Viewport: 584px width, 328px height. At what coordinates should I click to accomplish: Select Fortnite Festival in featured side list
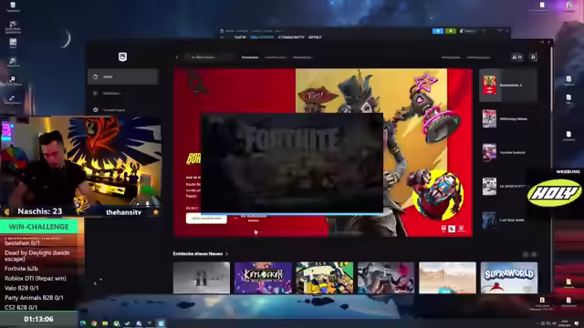[x=508, y=152]
